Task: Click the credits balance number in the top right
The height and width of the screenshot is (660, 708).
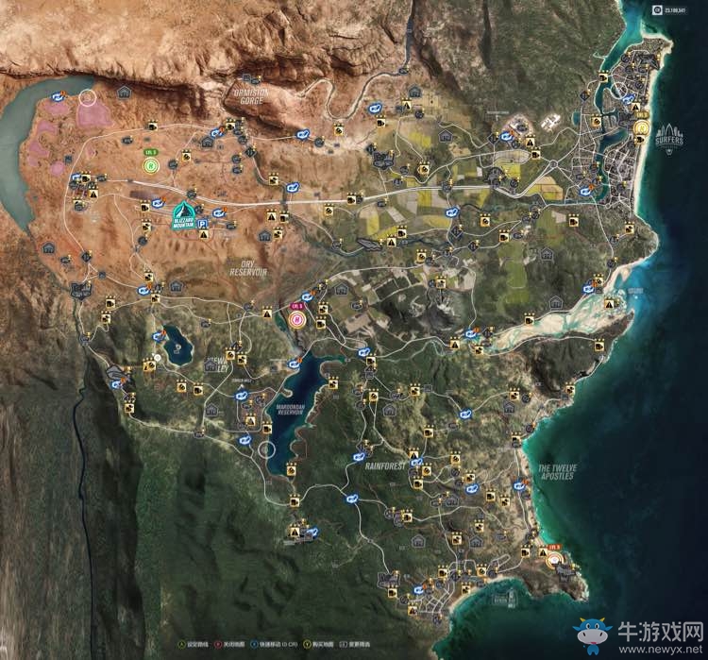Action: click(x=676, y=9)
